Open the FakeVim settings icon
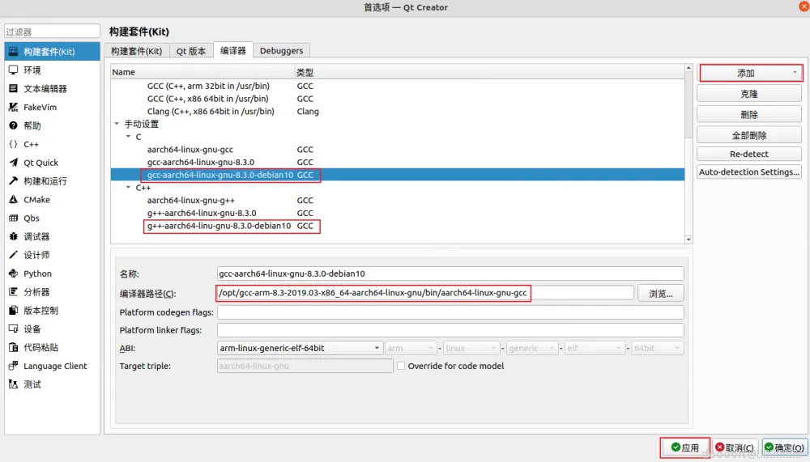 pos(14,108)
